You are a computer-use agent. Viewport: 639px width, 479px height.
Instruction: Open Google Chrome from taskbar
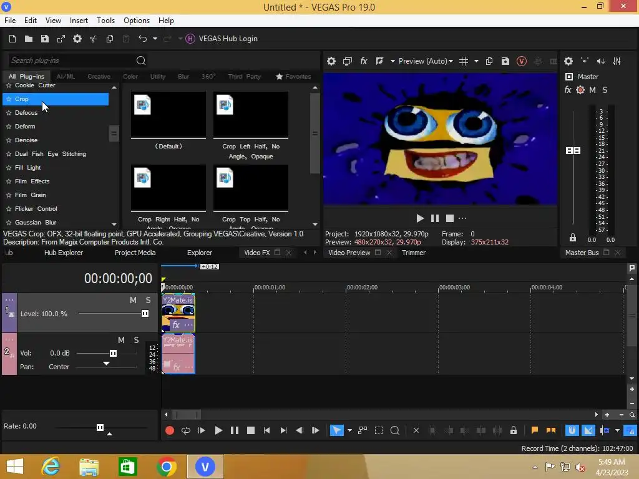[x=166, y=467]
